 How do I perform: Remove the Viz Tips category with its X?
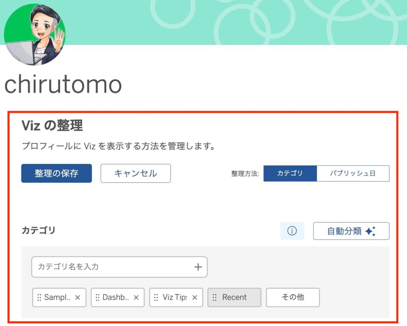[194, 297]
